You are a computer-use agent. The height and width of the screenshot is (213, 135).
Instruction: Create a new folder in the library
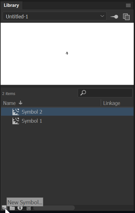coord(12,208)
